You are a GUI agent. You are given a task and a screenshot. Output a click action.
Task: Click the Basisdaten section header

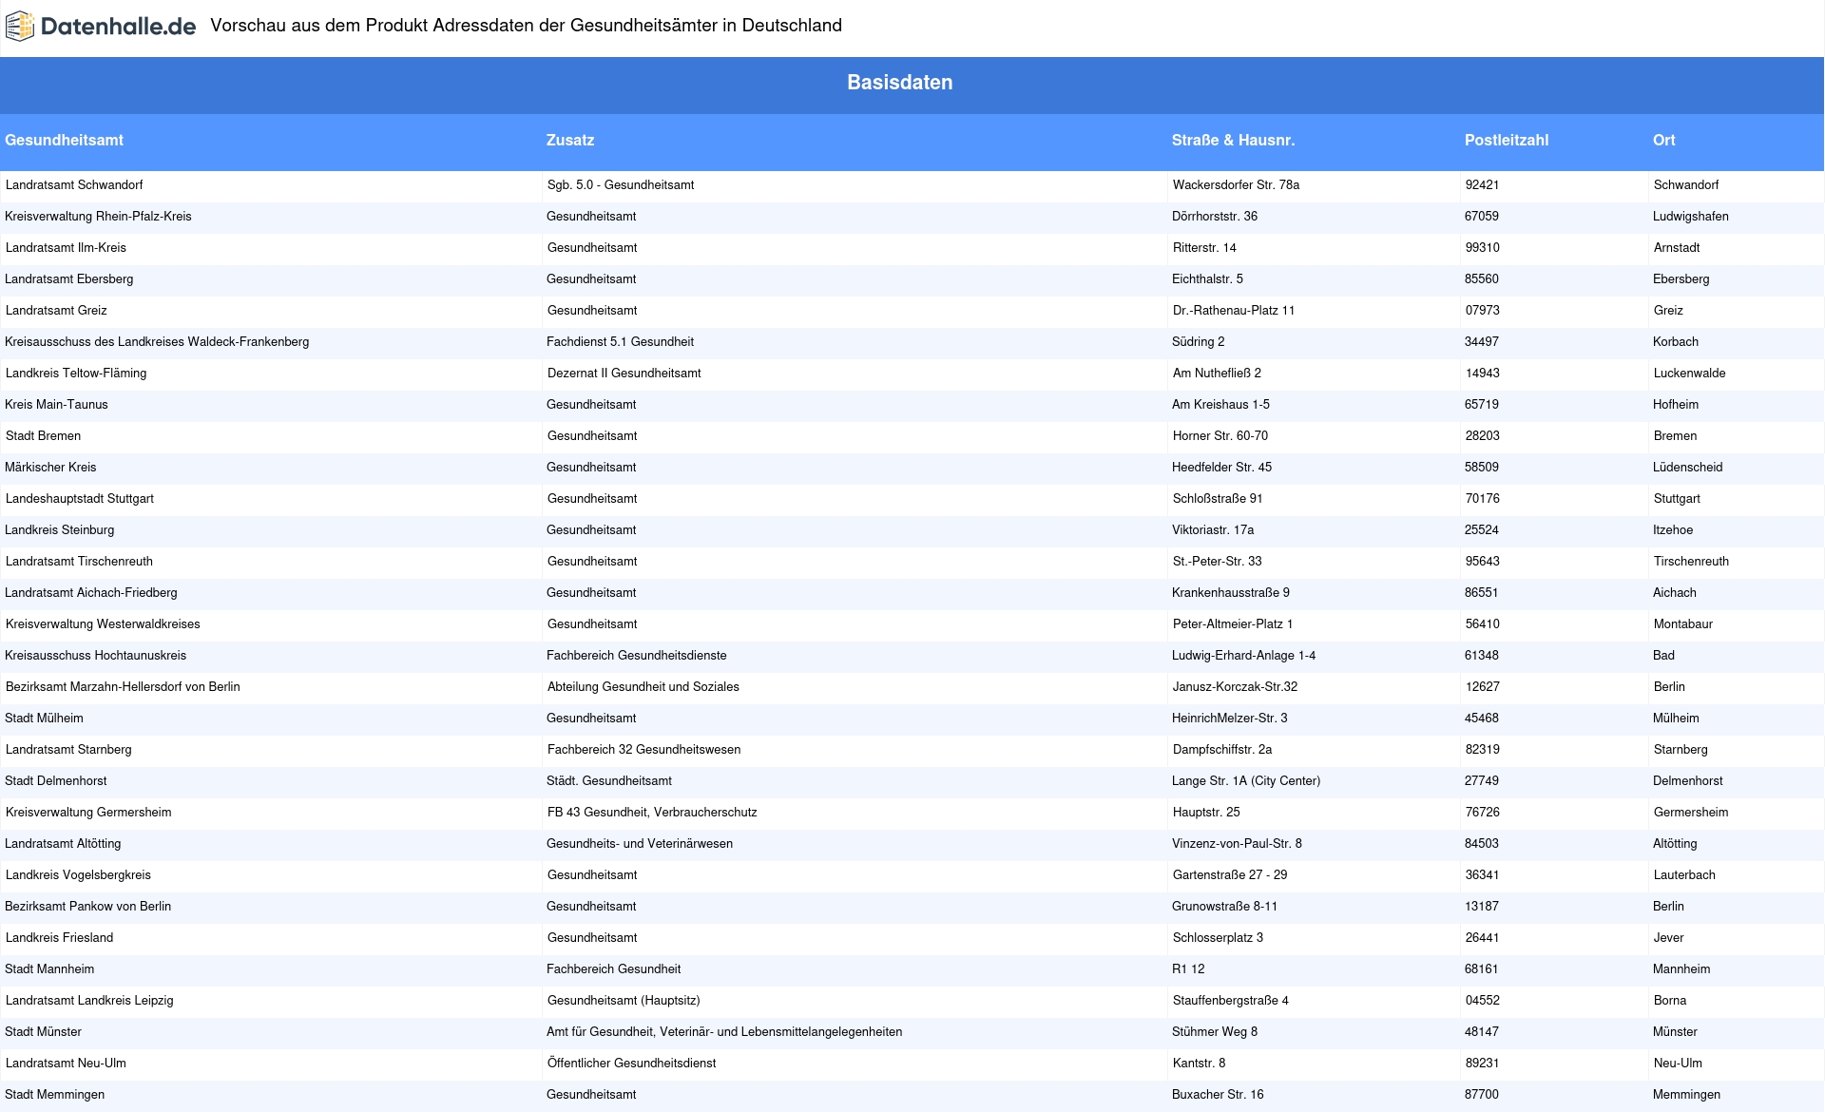pyautogui.click(x=900, y=83)
